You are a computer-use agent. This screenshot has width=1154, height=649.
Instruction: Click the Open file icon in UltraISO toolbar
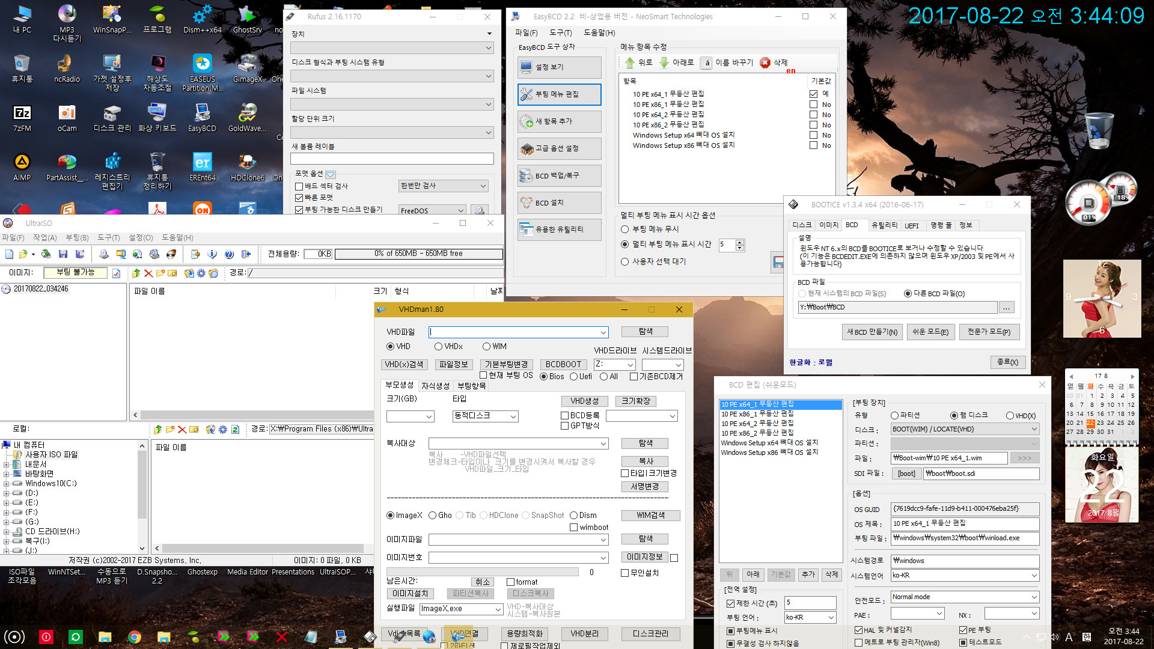click(23, 254)
